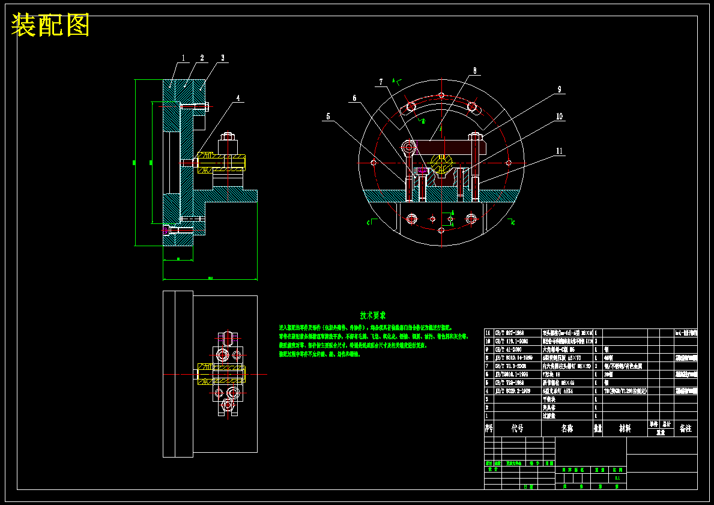Select part callout number 3
714x505 pixels.
[223, 58]
